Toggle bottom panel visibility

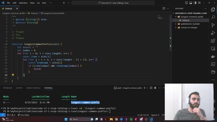(191, 3)
